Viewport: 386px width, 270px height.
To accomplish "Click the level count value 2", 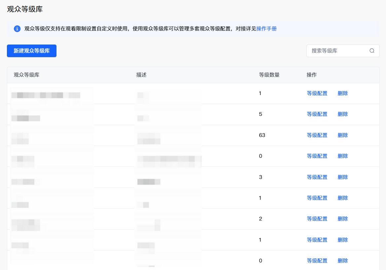I will (261, 219).
